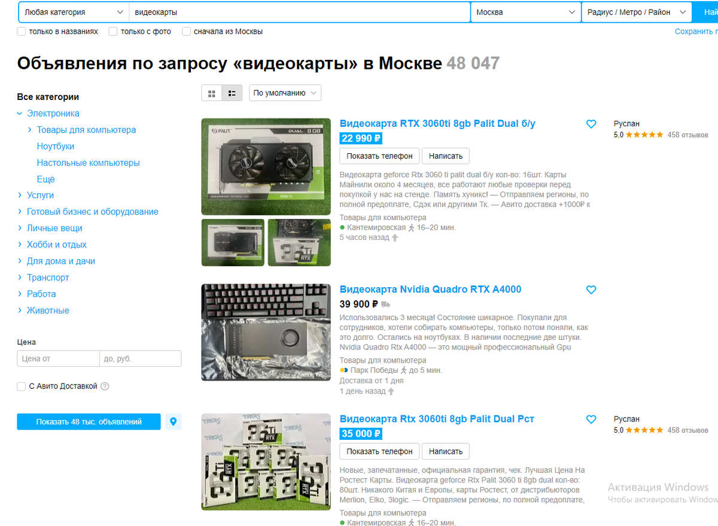The width and height of the screenshot is (718, 526).
Task: Open map view via location pin icon
Action: pyautogui.click(x=174, y=422)
